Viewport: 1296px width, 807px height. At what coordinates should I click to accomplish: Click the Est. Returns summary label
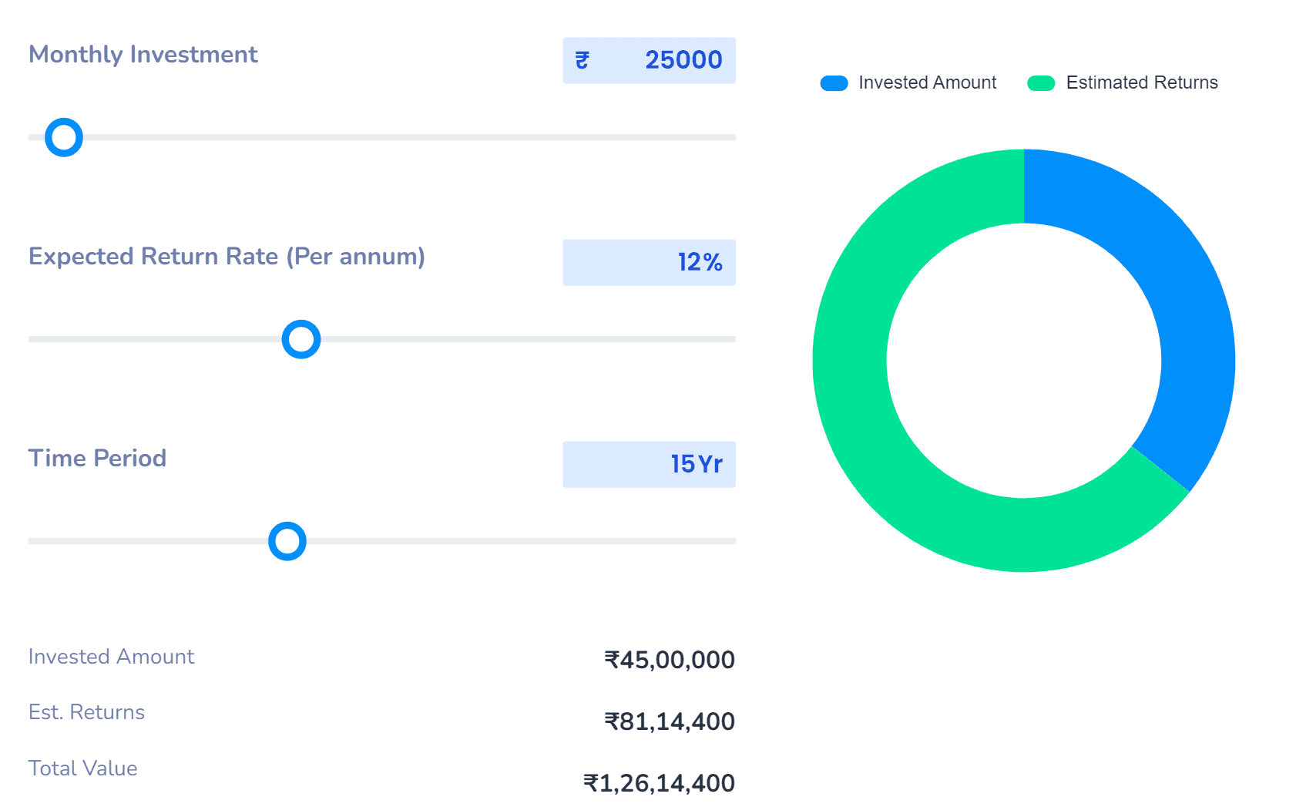pos(86,712)
